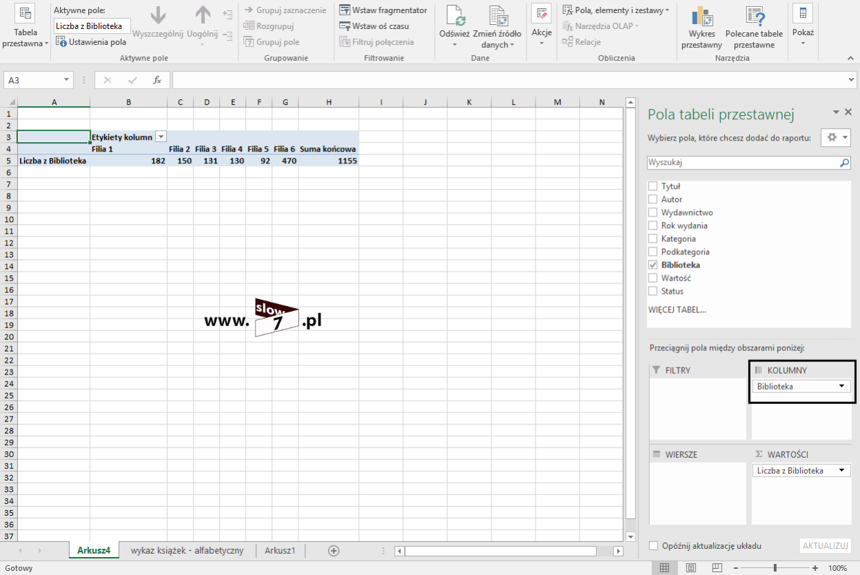Viewport: 860px width, 575px height.
Task: Refresh pivot data with Odśwież
Action: [455, 26]
